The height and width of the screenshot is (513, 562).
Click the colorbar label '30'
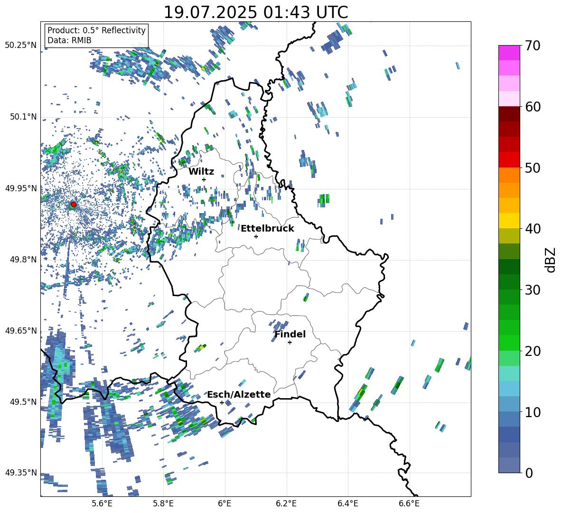533,290
